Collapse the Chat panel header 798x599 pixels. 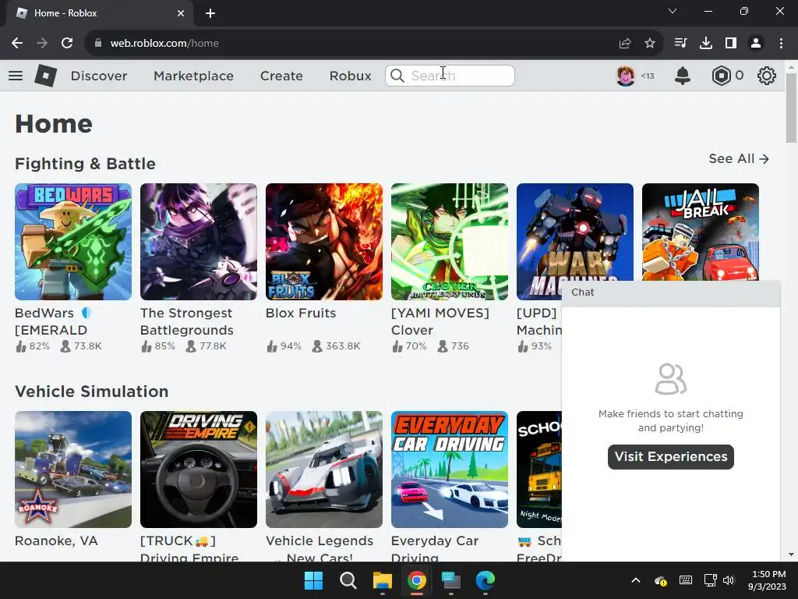click(x=671, y=292)
